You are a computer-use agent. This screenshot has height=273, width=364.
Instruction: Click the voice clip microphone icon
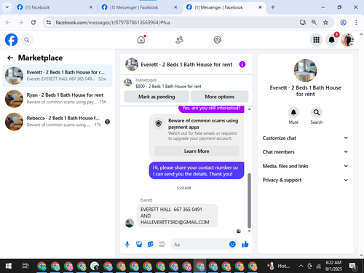[127, 244]
